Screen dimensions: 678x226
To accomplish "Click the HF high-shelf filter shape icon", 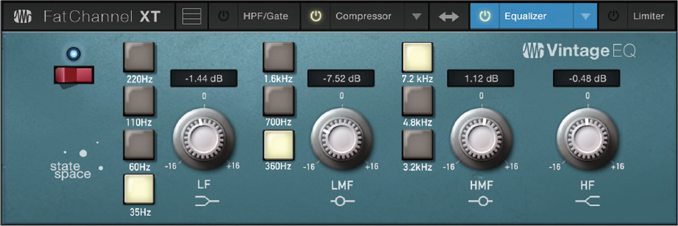I will click(x=588, y=201).
